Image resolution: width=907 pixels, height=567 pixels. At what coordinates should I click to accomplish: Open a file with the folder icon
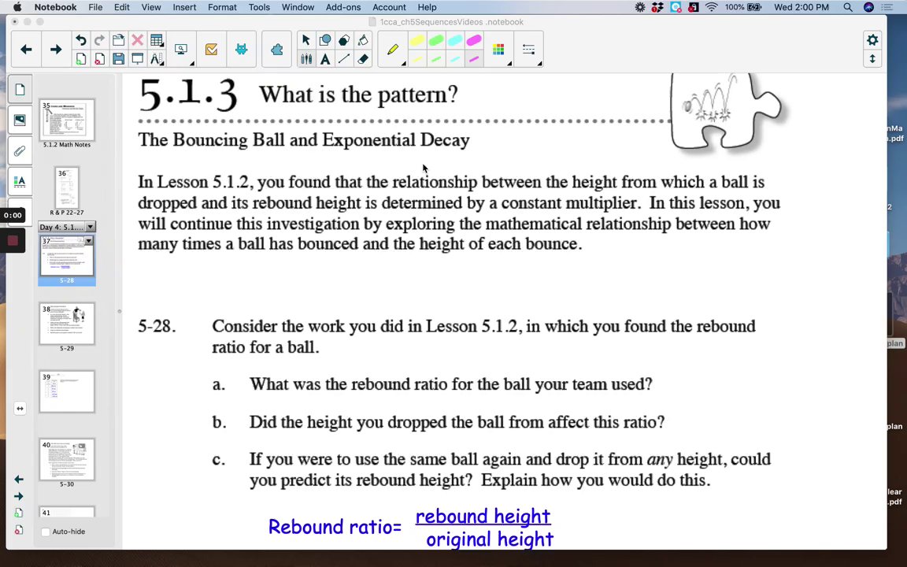[119, 40]
